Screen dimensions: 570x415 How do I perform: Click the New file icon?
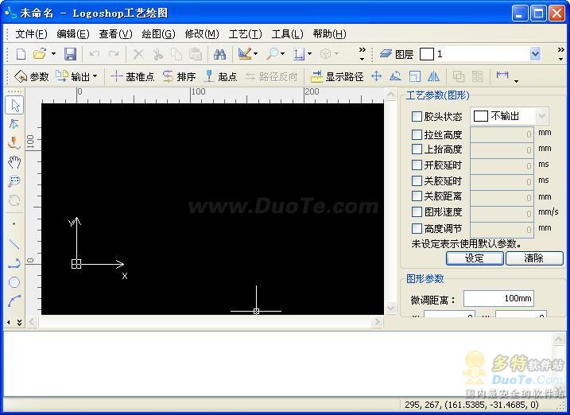coord(21,54)
